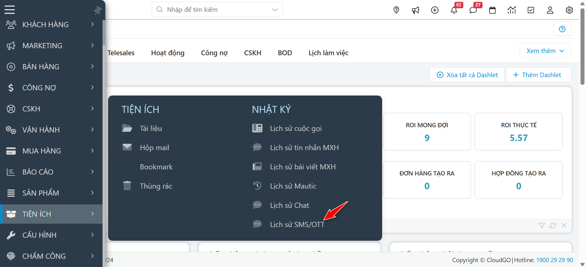Screen dimensions: 586x267
Task: Click the hotline 1900 29 29 90 link
Action: point(555,260)
